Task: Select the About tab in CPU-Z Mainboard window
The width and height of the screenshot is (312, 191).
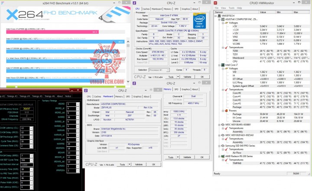Action: 146,96
